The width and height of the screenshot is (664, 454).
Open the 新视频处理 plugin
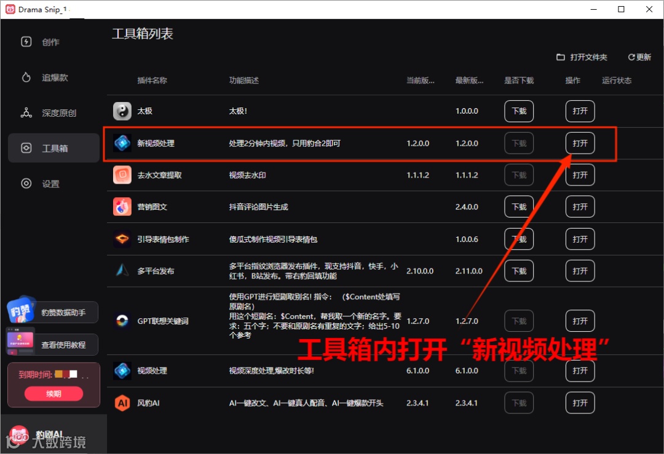pyautogui.click(x=580, y=143)
